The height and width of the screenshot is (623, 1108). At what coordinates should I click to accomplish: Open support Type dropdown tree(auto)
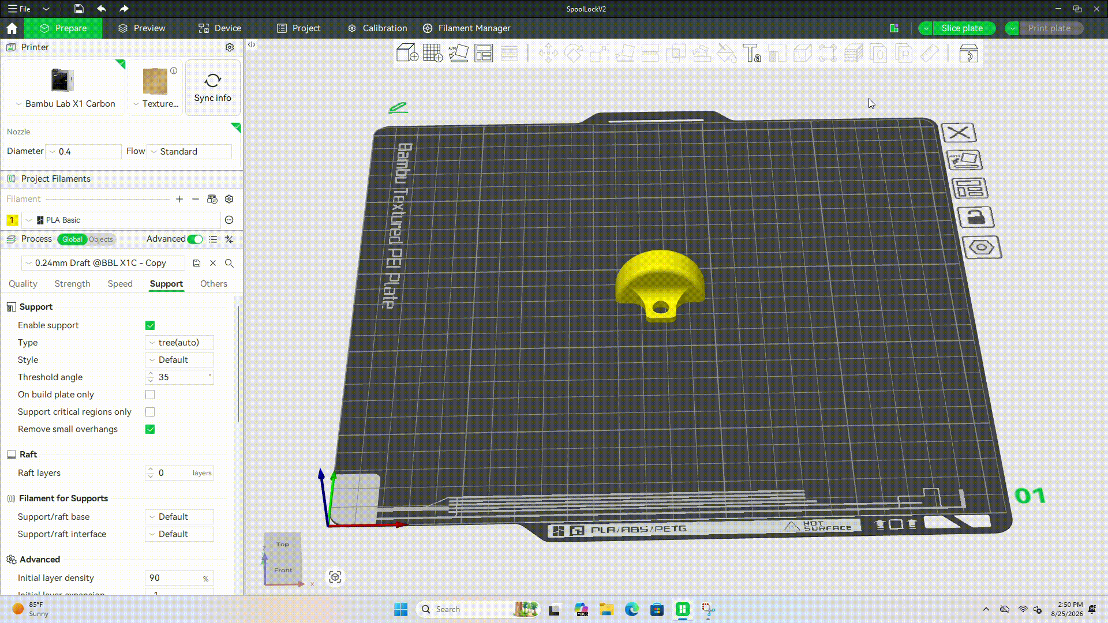[179, 343]
